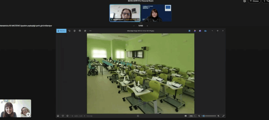Print the image via the printer icon
Image resolution: width=269 pixels, height=120 pixels.
click(x=80, y=31)
